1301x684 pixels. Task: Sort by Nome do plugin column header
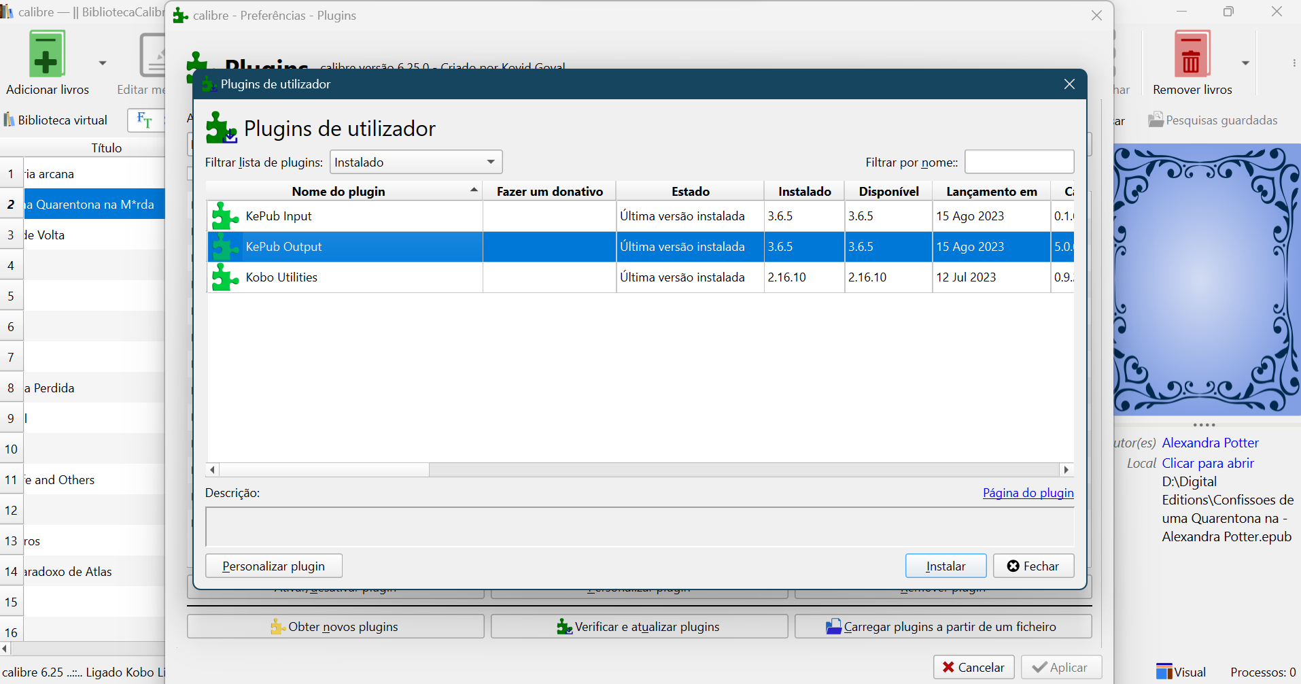339,192
